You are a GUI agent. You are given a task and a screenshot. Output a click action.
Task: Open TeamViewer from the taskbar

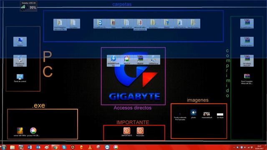(107, 147)
